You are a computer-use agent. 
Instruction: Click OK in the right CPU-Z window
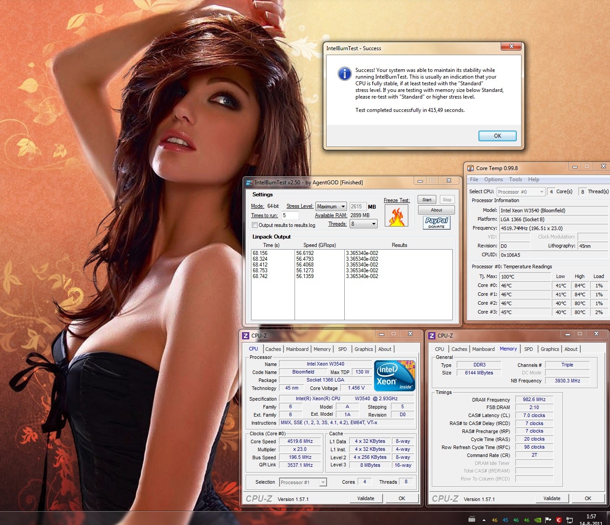click(588, 498)
